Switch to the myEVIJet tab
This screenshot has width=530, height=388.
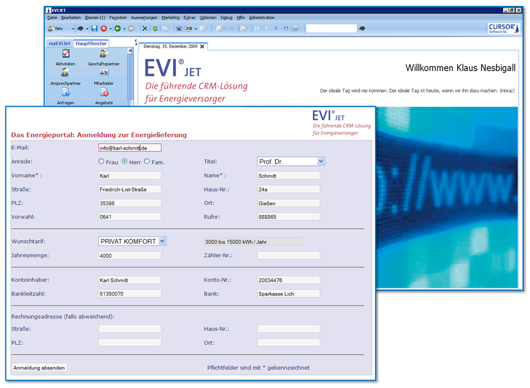pos(59,44)
